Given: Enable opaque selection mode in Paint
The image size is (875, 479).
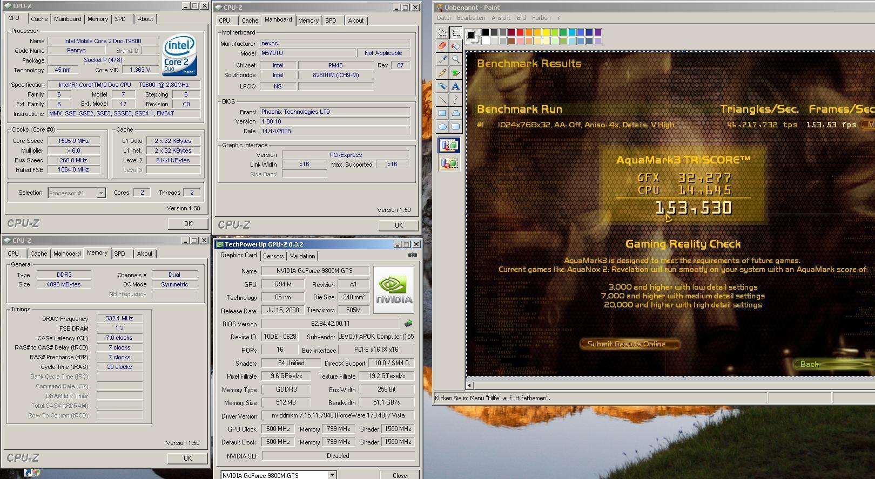Looking at the screenshot, I should point(449,146).
